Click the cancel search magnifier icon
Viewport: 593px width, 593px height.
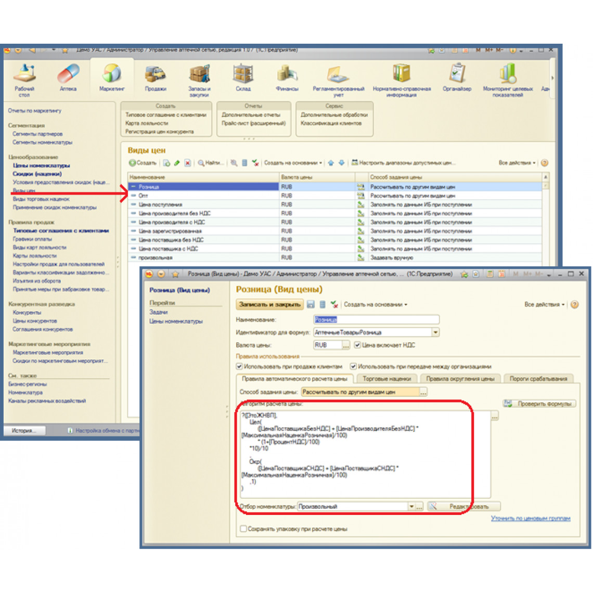[x=234, y=163]
